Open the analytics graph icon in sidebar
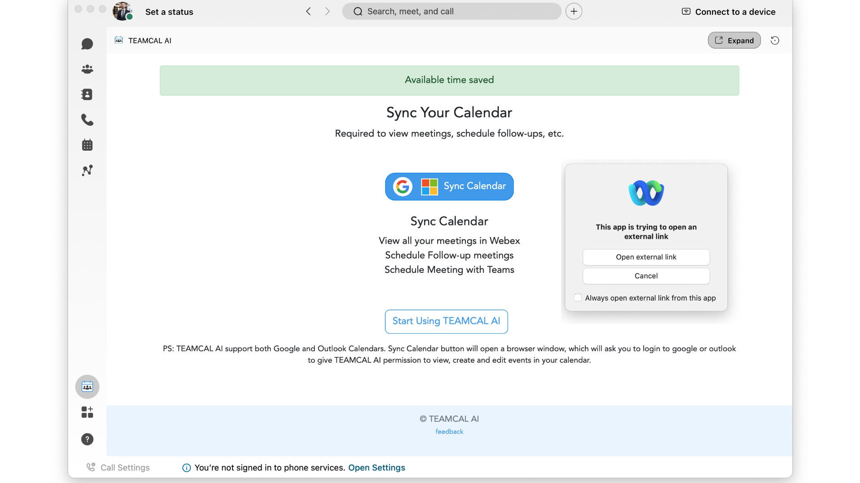The image size is (860, 483). point(87,170)
